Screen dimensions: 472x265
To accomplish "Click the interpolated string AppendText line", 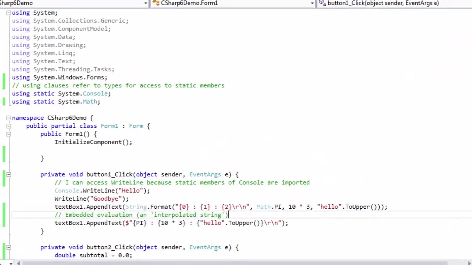I will click(171, 223).
